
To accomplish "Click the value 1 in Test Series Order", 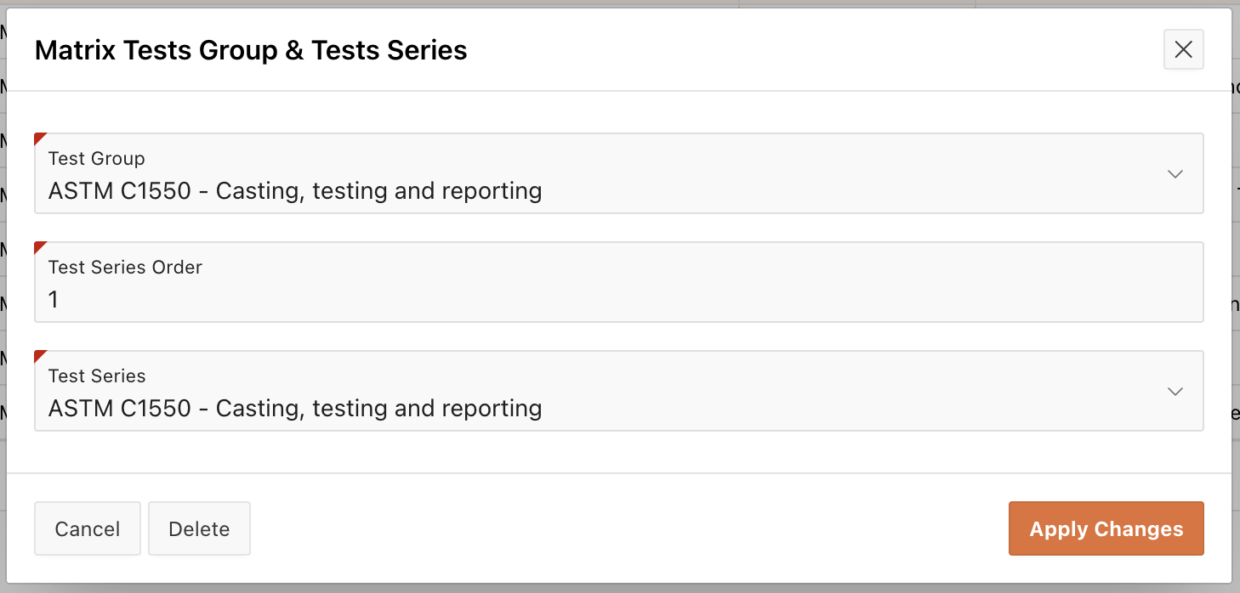I will (x=54, y=300).
